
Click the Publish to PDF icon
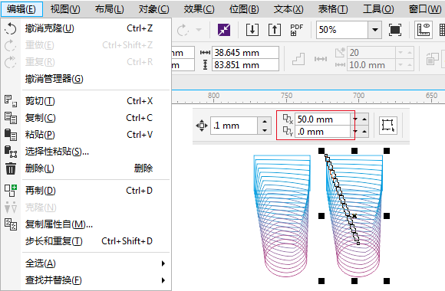297,29
